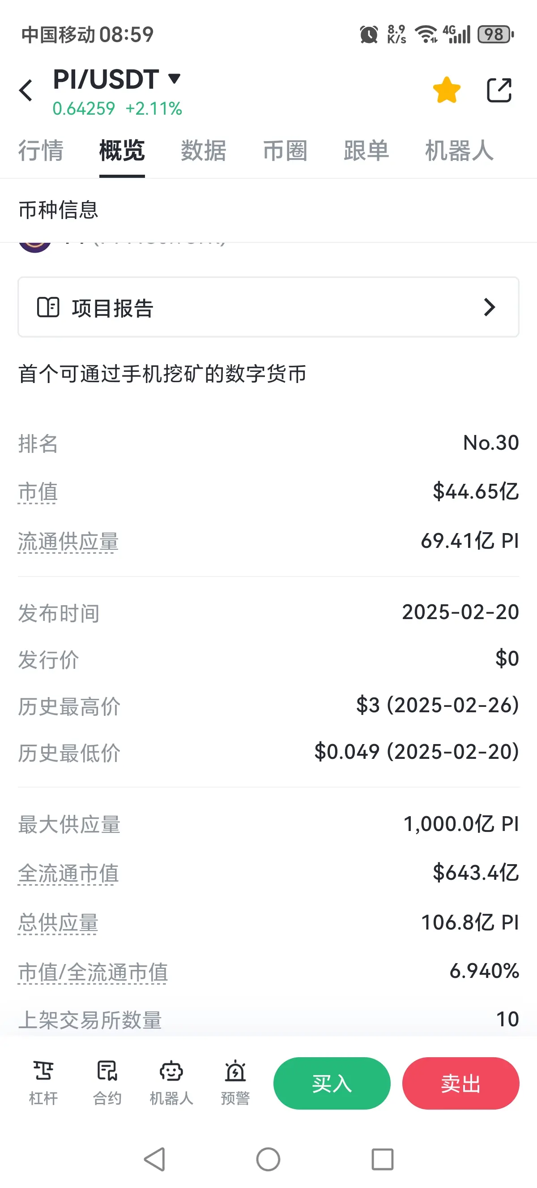537x1188 pixels.
Task: Show the 市值 term explanation
Action: [38, 491]
